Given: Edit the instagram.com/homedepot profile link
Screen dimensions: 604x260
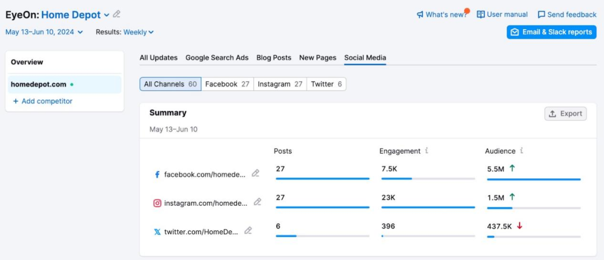Looking at the screenshot, I should [x=258, y=202].
